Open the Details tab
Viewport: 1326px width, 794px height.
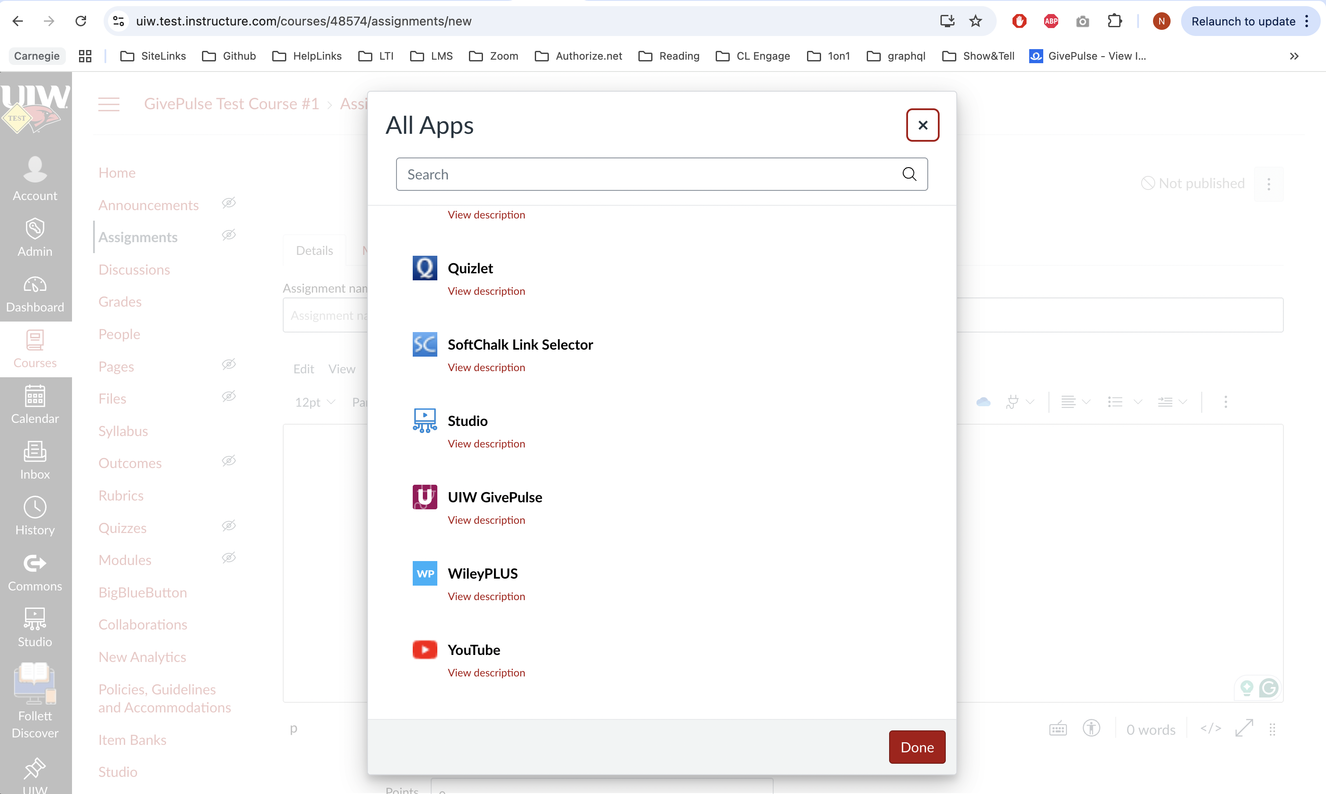[x=314, y=250]
